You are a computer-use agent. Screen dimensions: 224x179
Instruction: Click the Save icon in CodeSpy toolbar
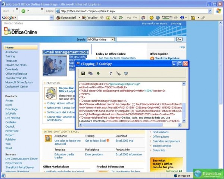pyautogui.click(x=83, y=73)
